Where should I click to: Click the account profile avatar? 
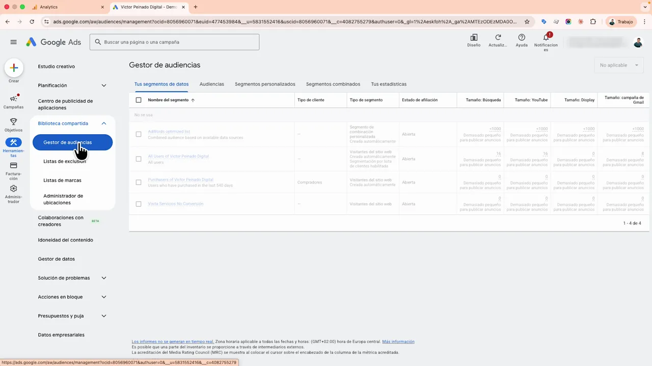click(638, 42)
